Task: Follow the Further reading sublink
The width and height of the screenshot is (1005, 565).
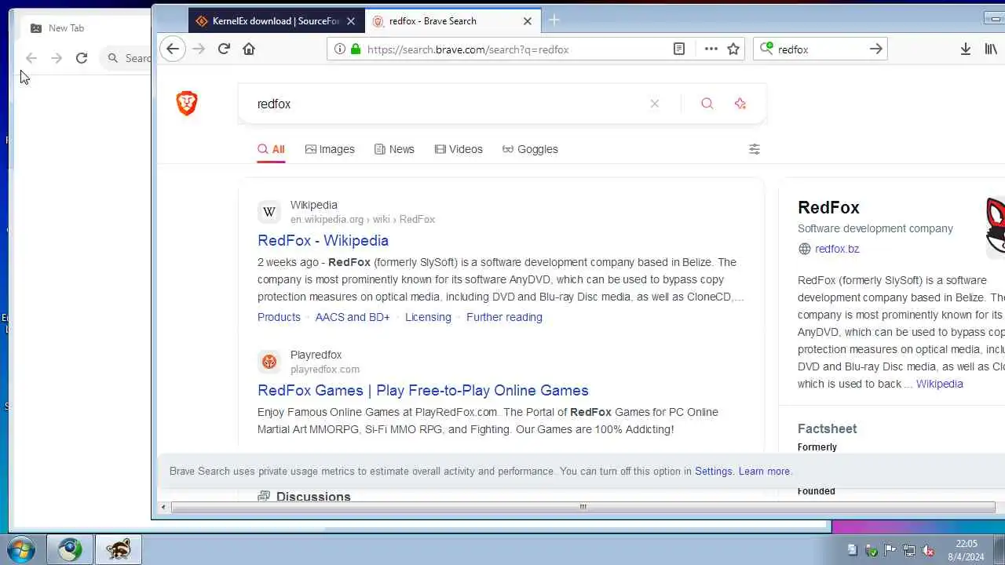Action: (x=504, y=317)
